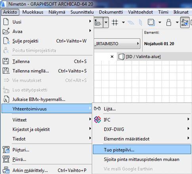Click the Nojatuoli 01 20 element name
The height and width of the screenshot is (174, 192).
(159, 44)
